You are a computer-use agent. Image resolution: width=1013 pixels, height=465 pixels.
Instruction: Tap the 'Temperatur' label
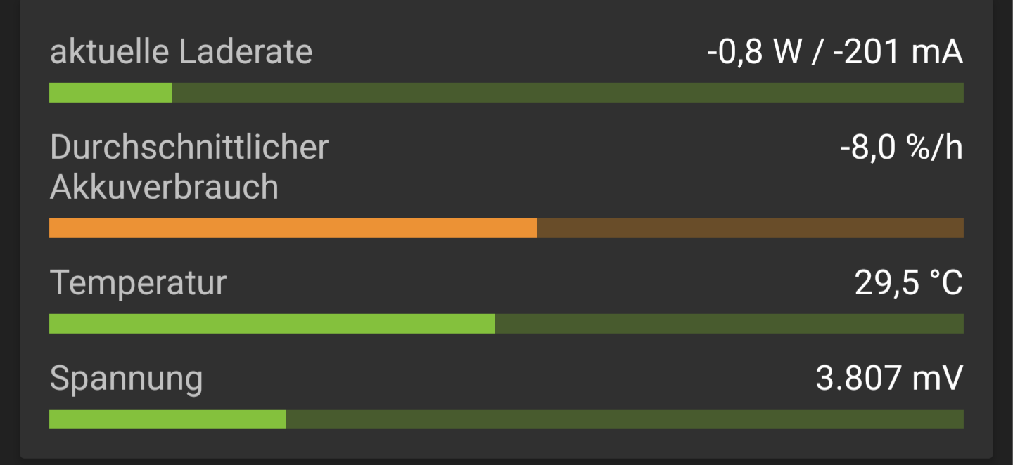coord(139,283)
